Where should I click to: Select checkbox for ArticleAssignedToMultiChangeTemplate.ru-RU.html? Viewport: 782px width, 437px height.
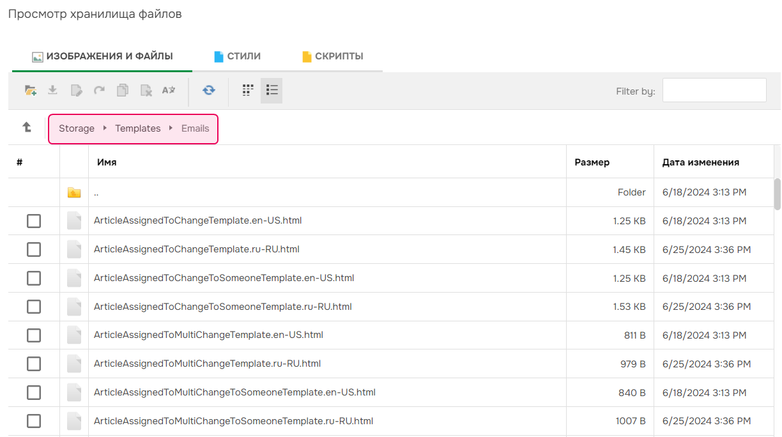[34, 364]
